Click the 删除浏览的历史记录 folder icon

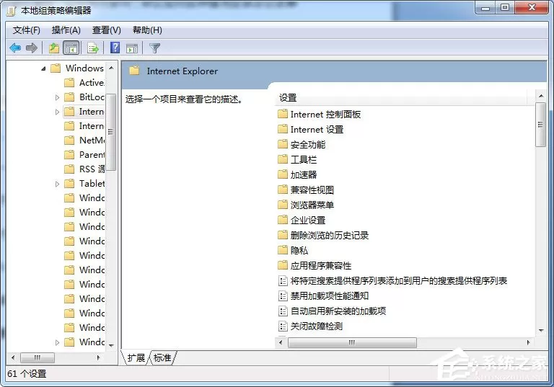[283, 236]
